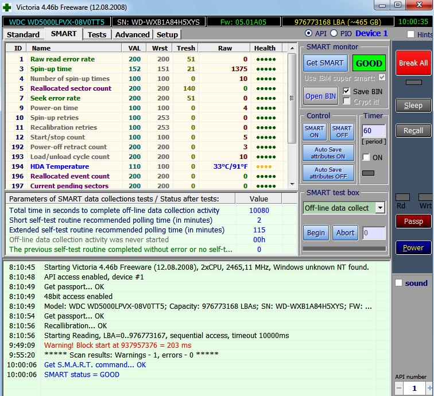Screen dimensions: 434x396
Task: Click the Device 1 label
Action: [371, 33]
